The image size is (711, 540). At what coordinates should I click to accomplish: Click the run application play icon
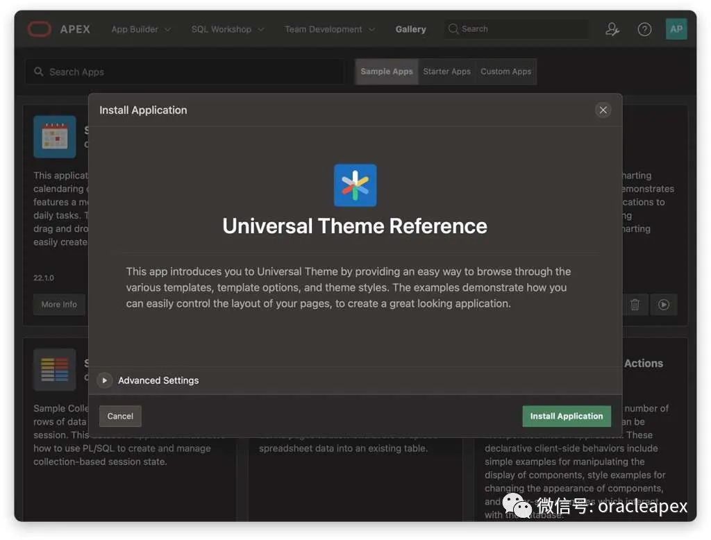[x=663, y=305]
